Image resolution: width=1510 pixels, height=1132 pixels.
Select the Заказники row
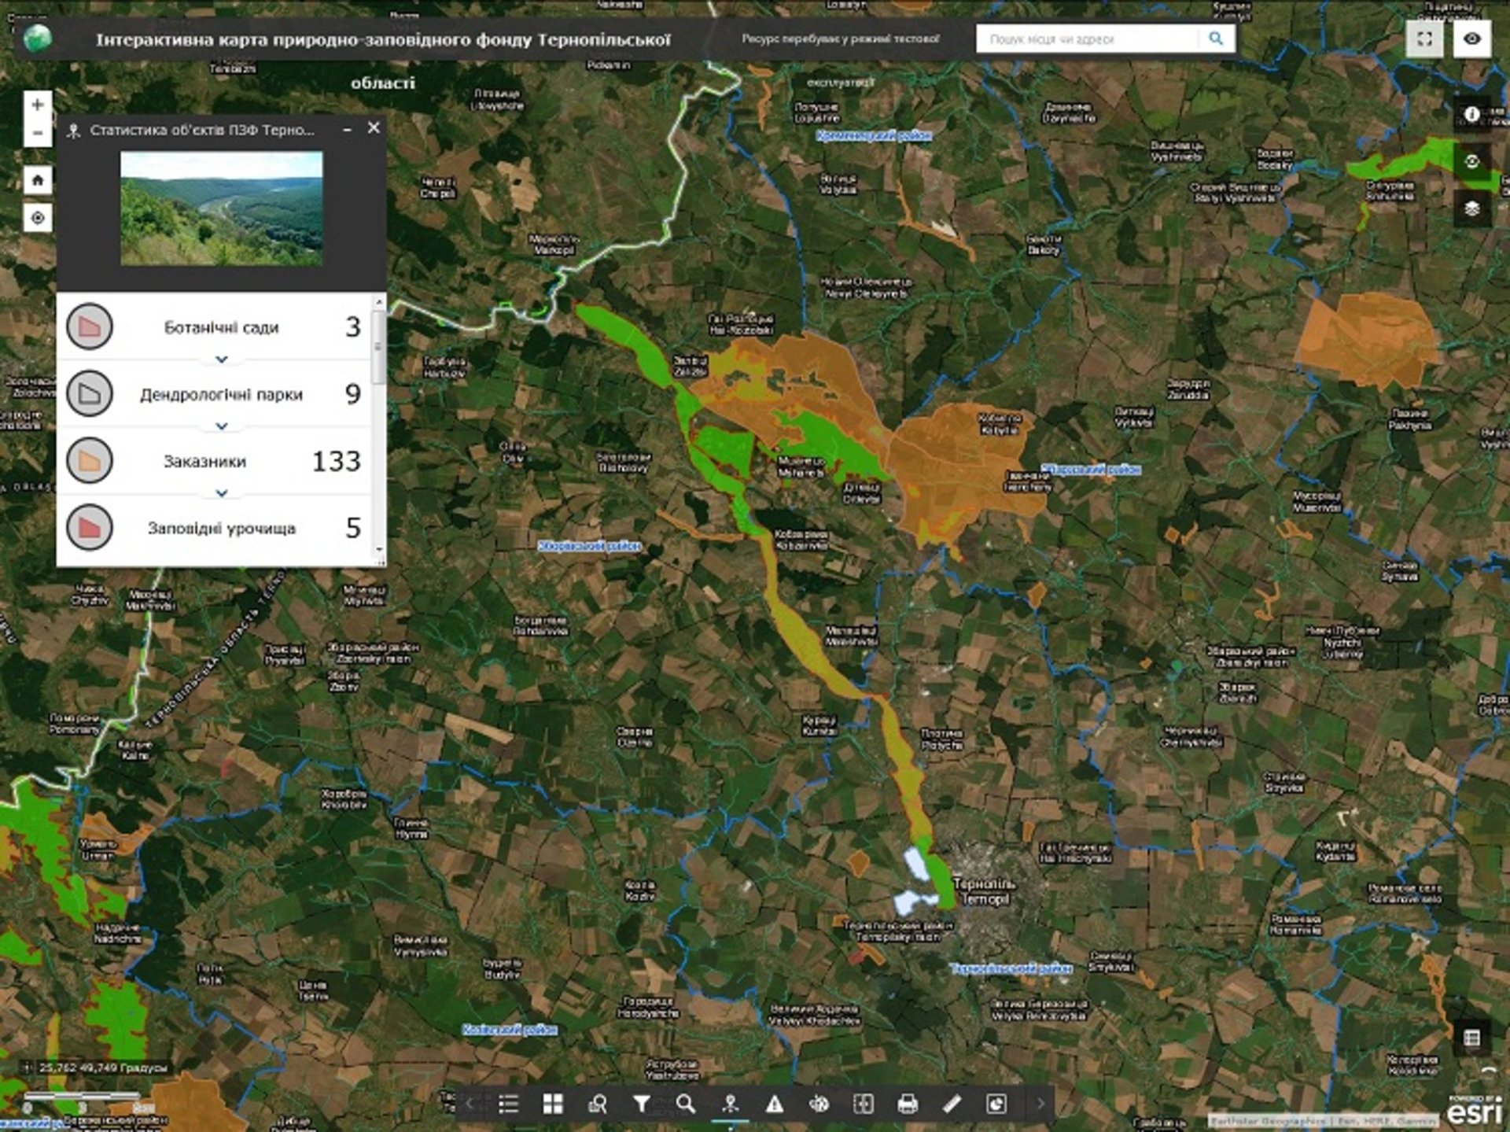(214, 460)
